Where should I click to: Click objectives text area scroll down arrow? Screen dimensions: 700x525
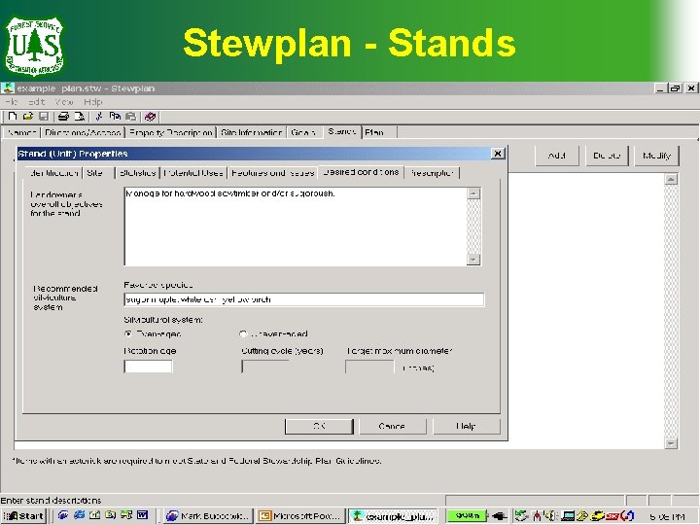473,260
